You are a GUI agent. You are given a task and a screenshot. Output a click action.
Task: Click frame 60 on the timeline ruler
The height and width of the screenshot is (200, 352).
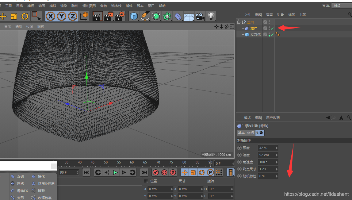click(132, 162)
